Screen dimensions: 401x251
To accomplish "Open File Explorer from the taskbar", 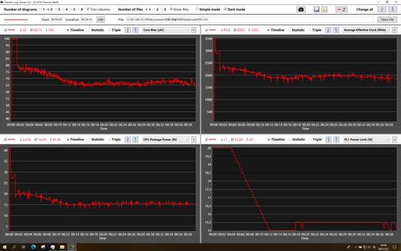I will point(62,247).
